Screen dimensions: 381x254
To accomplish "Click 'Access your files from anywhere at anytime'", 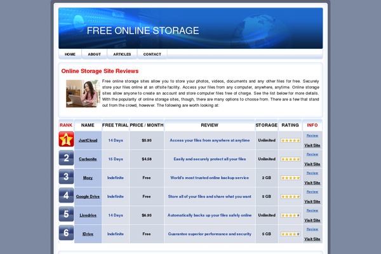I will [x=210, y=140].
